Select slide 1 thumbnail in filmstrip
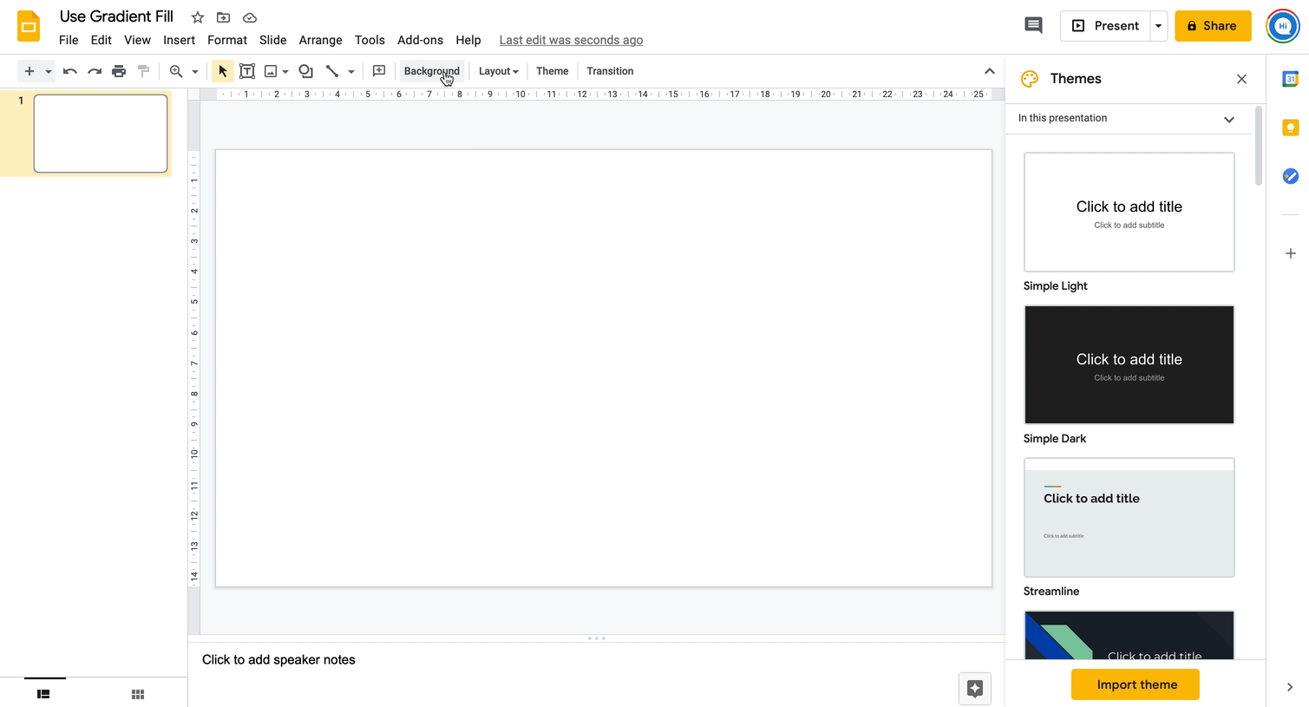The image size is (1309, 707). tap(101, 134)
